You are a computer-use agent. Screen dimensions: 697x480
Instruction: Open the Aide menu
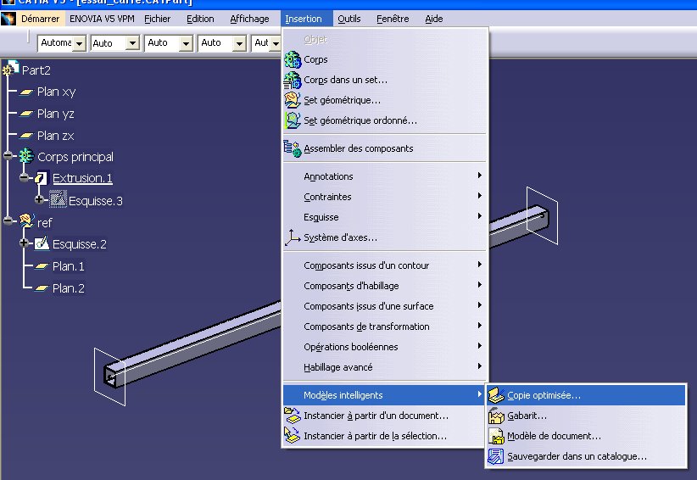(434, 19)
